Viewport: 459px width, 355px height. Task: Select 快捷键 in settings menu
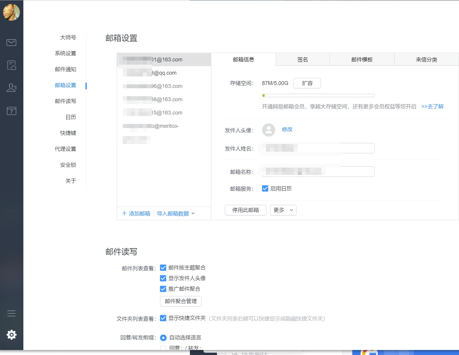[x=68, y=133]
